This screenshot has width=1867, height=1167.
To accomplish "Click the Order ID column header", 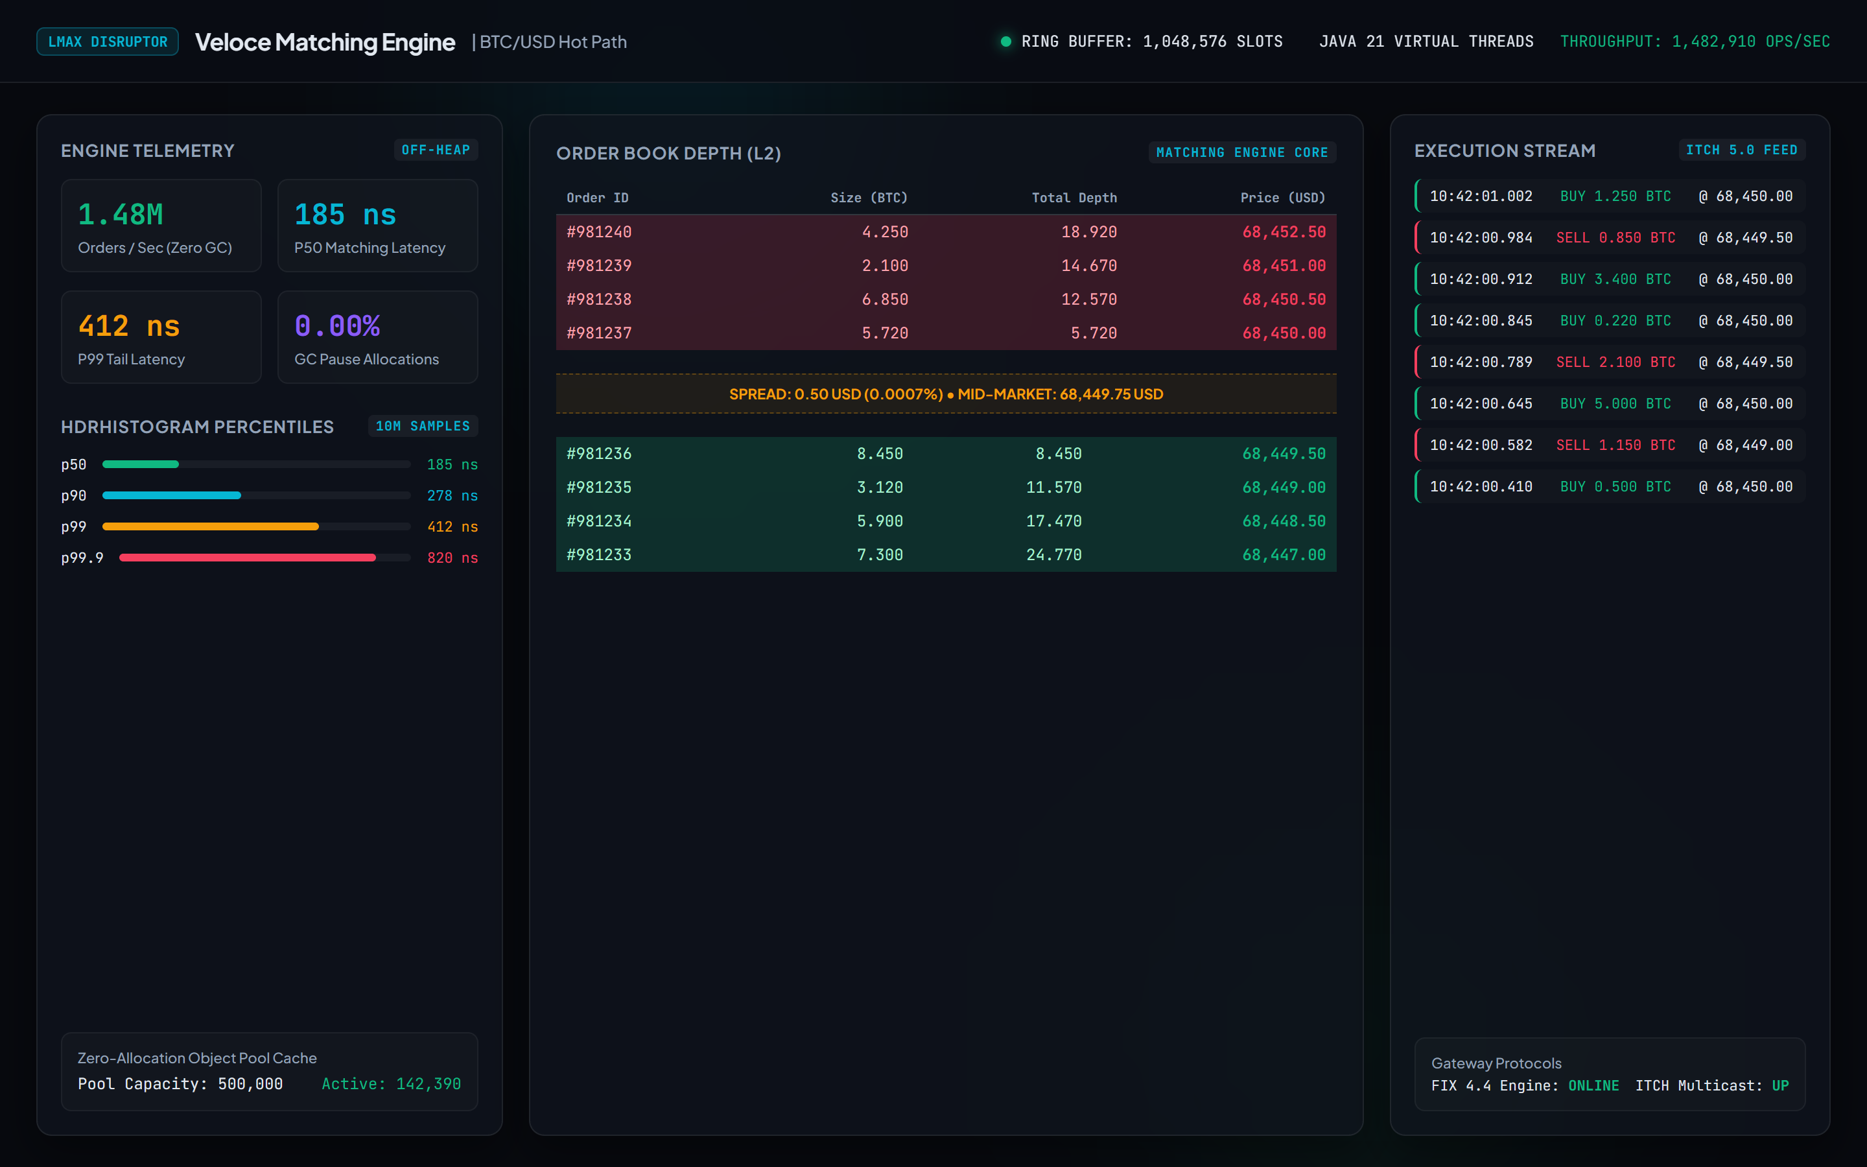I will click(598, 198).
